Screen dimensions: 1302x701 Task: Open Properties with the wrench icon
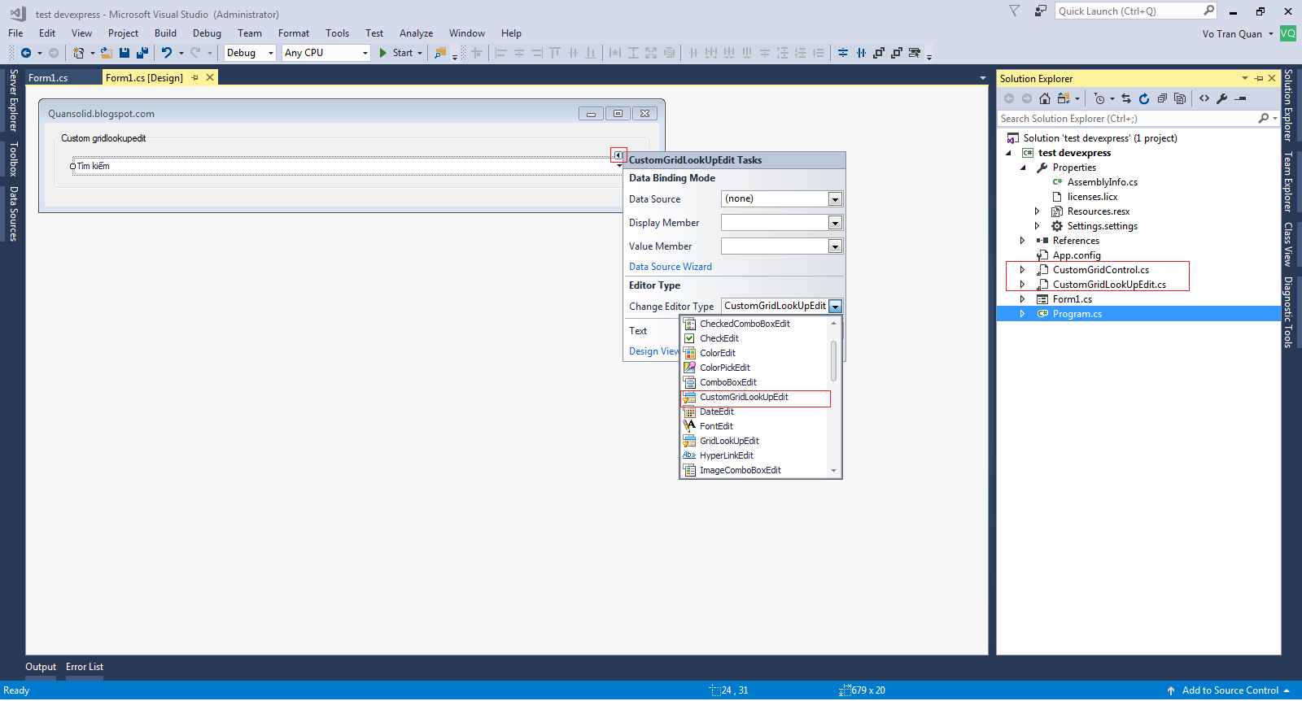point(1222,98)
